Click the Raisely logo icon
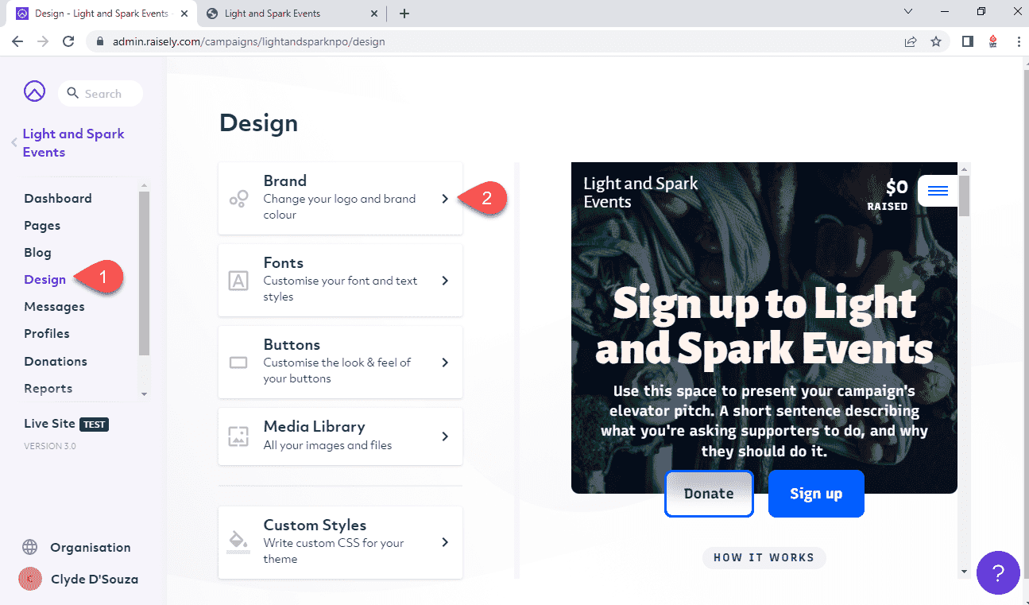The image size is (1029, 605). [x=34, y=92]
